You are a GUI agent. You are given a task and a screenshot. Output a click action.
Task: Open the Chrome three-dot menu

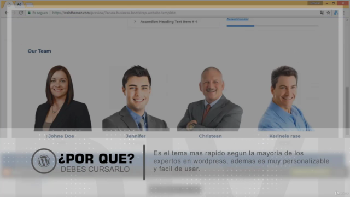tap(344, 13)
